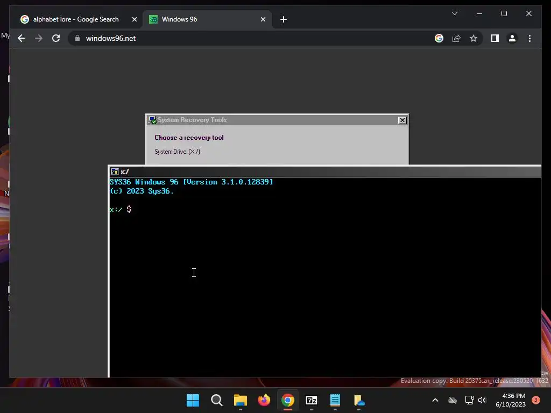
Task: Open the Chrome profile menu
Action: point(512,38)
